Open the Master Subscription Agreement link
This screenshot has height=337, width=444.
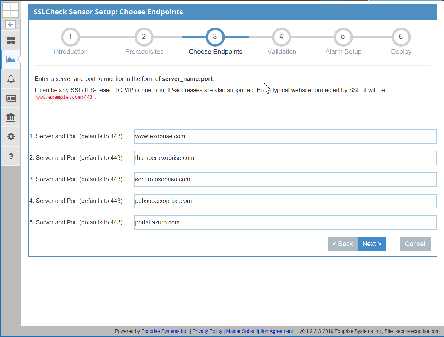point(260,331)
